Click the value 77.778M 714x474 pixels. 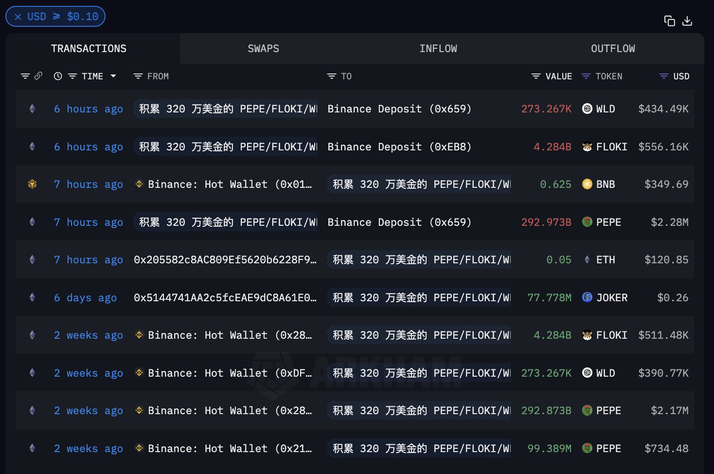coord(550,298)
